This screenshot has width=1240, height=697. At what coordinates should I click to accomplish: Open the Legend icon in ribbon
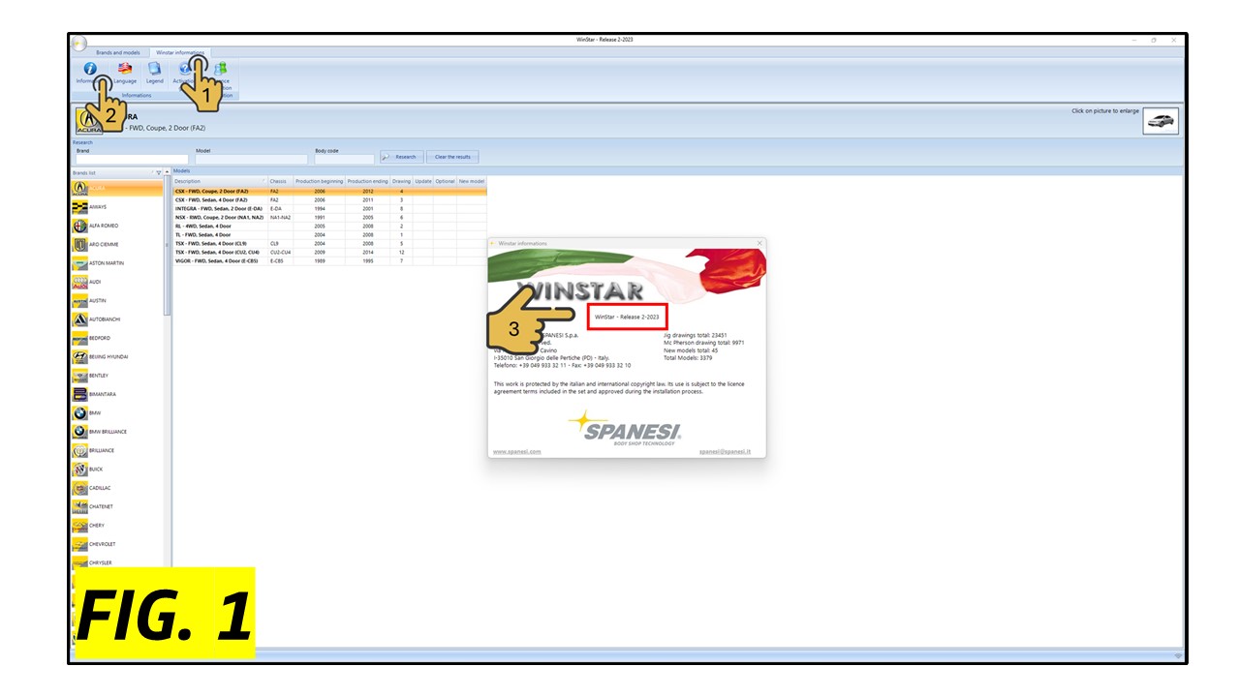(155, 69)
